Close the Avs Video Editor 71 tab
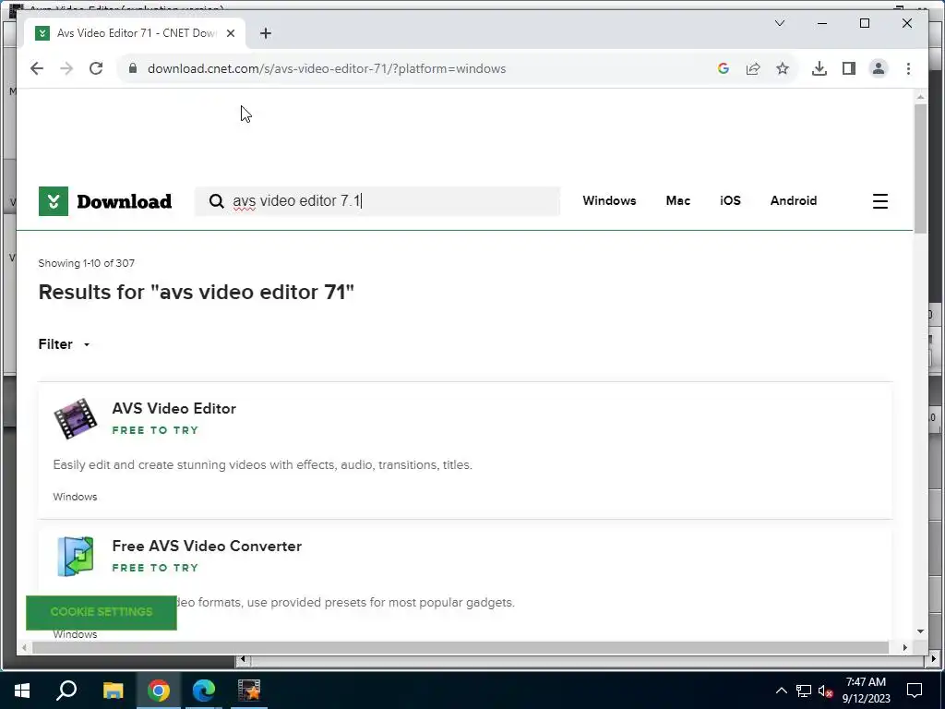 (230, 33)
